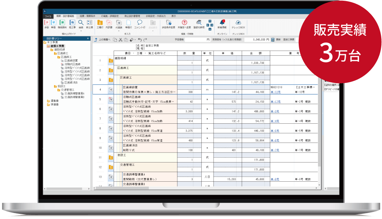Open 歩掛条件変更 tool

168,24
